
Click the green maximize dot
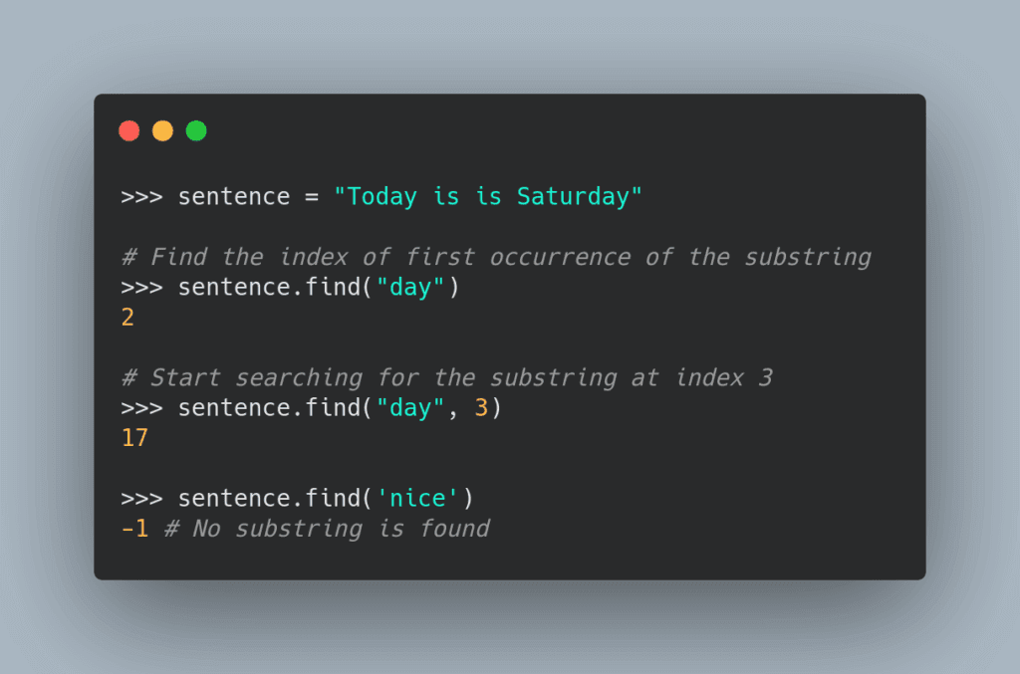tap(196, 130)
